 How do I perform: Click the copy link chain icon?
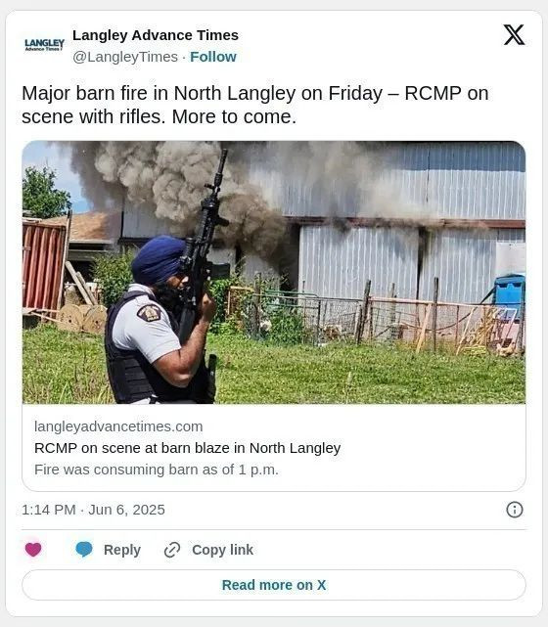point(172,550)
